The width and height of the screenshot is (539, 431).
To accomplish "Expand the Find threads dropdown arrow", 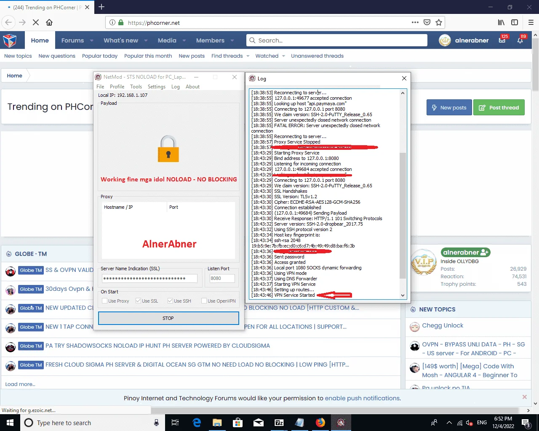I will pyautogui.click(x=248, y=56).
